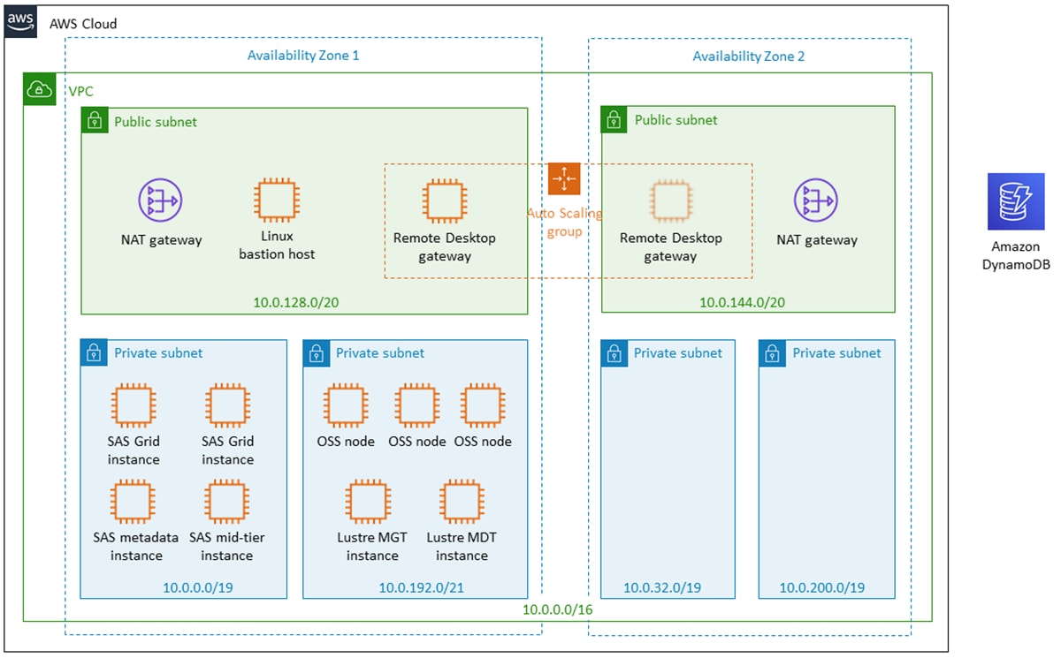Select the Lustre MGT instance icon
This screenshot has width=1061, height=658.
pyautogui.click(x=368, y=502)
